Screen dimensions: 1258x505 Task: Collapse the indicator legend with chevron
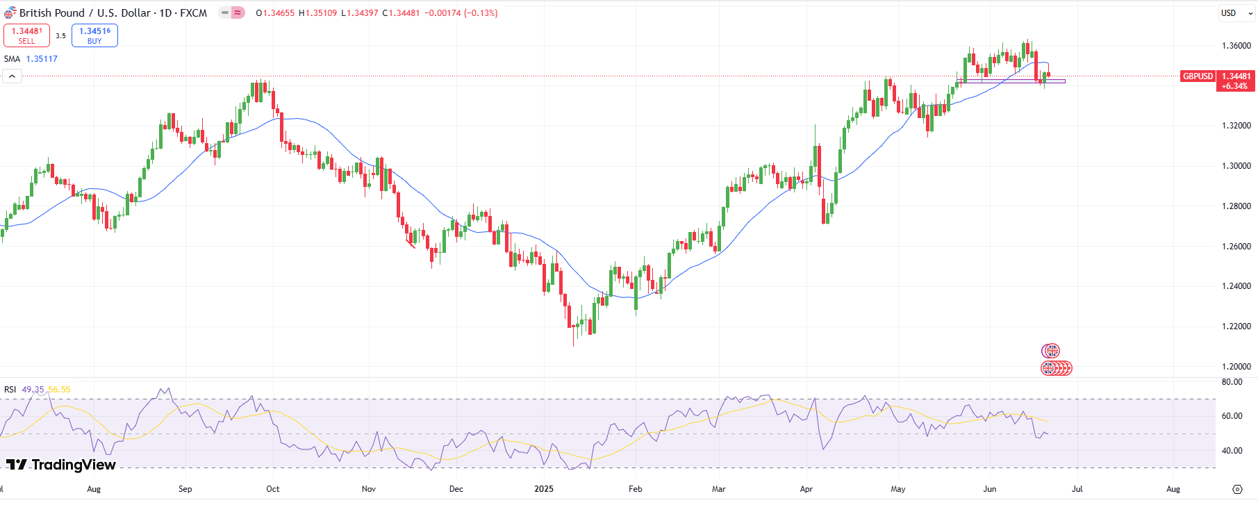[12, 76]
